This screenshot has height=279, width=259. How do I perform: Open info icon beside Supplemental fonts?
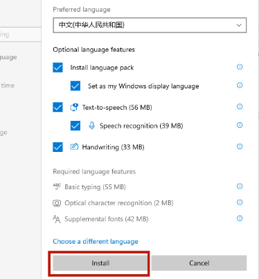click(240, 218)
